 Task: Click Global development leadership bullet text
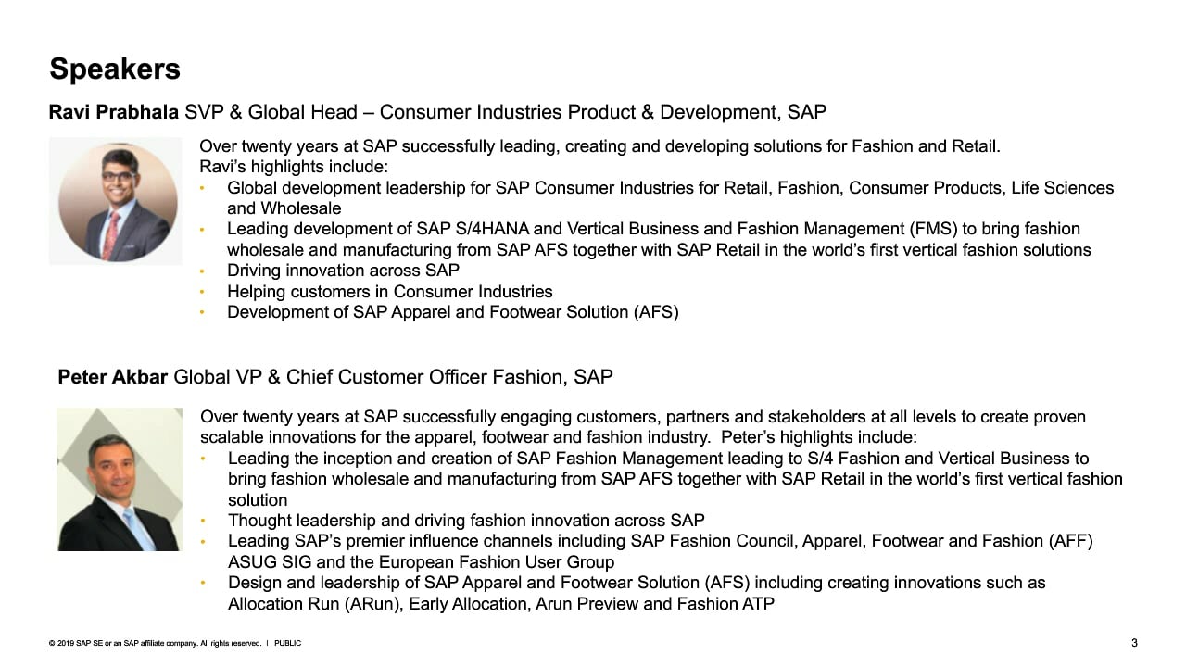(670, 198)
